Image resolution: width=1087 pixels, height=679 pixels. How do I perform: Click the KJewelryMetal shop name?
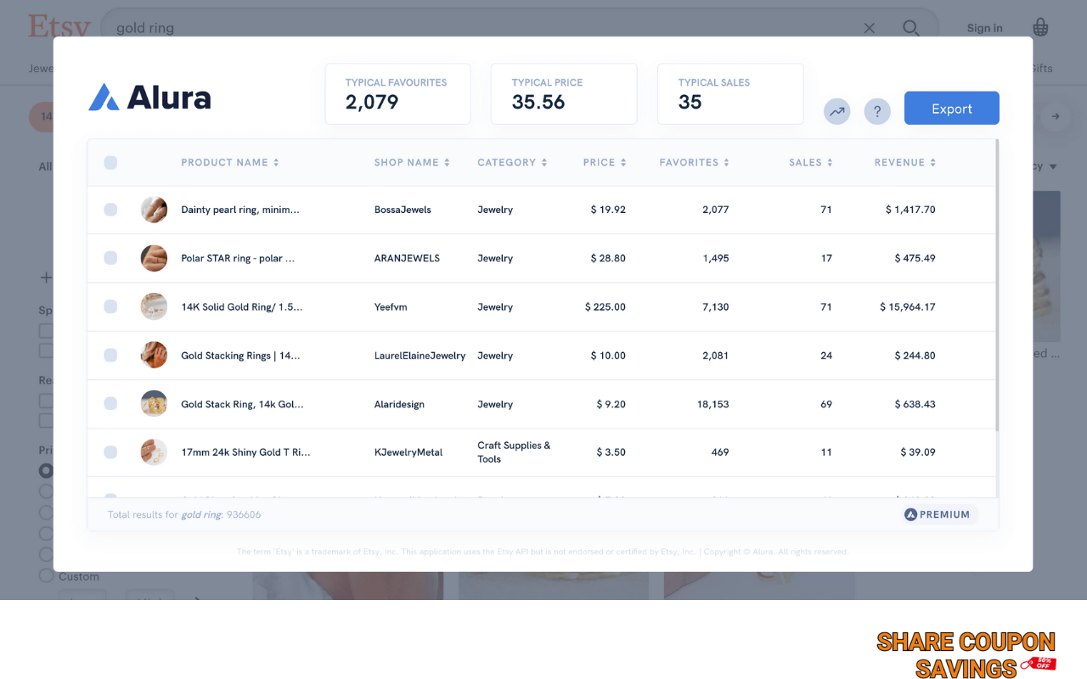tap(408, 452)
